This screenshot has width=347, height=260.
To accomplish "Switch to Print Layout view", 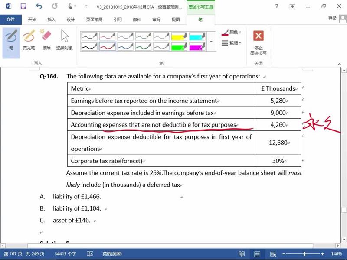I will (x=257, y=254).
